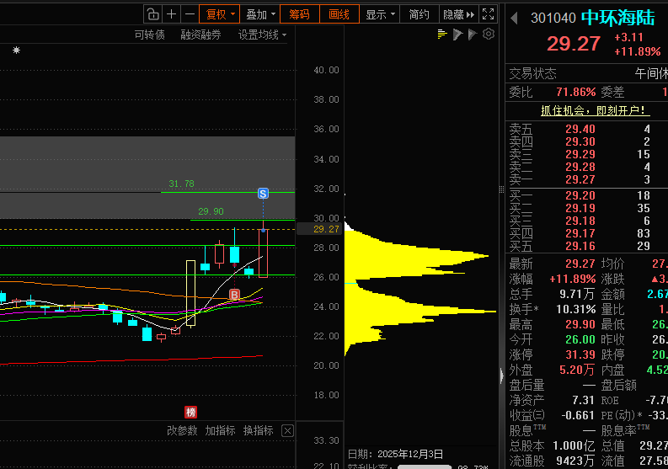Click the 31.78 green price line label
The width and height of the screenshot is (668, 469).
coord(181,184)
